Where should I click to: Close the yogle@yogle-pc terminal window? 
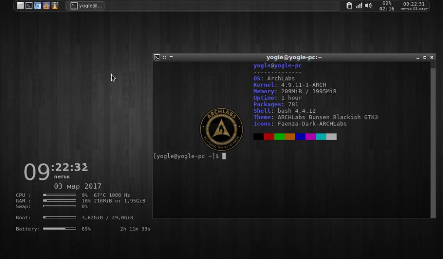click(431, 57)
